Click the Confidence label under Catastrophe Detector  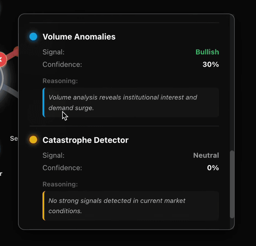(62, 168)
